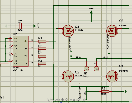132x103 pixels.
Task: Select the ground symbol right of R5
Action: click(x=125, y=92)
